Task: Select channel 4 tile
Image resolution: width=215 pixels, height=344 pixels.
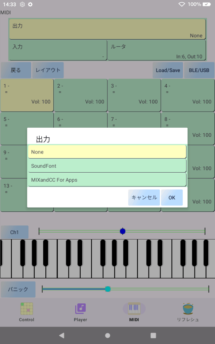Action: click(188, 95)
